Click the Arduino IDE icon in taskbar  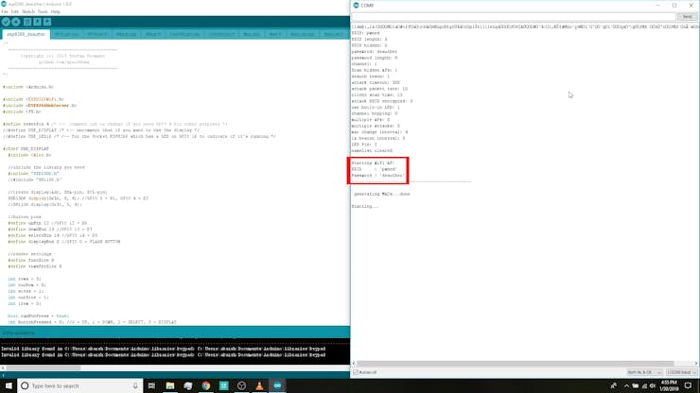point(277,385)
